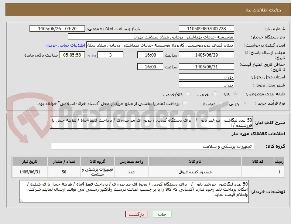The image size is (291, 224).
Task: Click the resize handle of the buyer notes textarea
Action: (x=21, y=201)
